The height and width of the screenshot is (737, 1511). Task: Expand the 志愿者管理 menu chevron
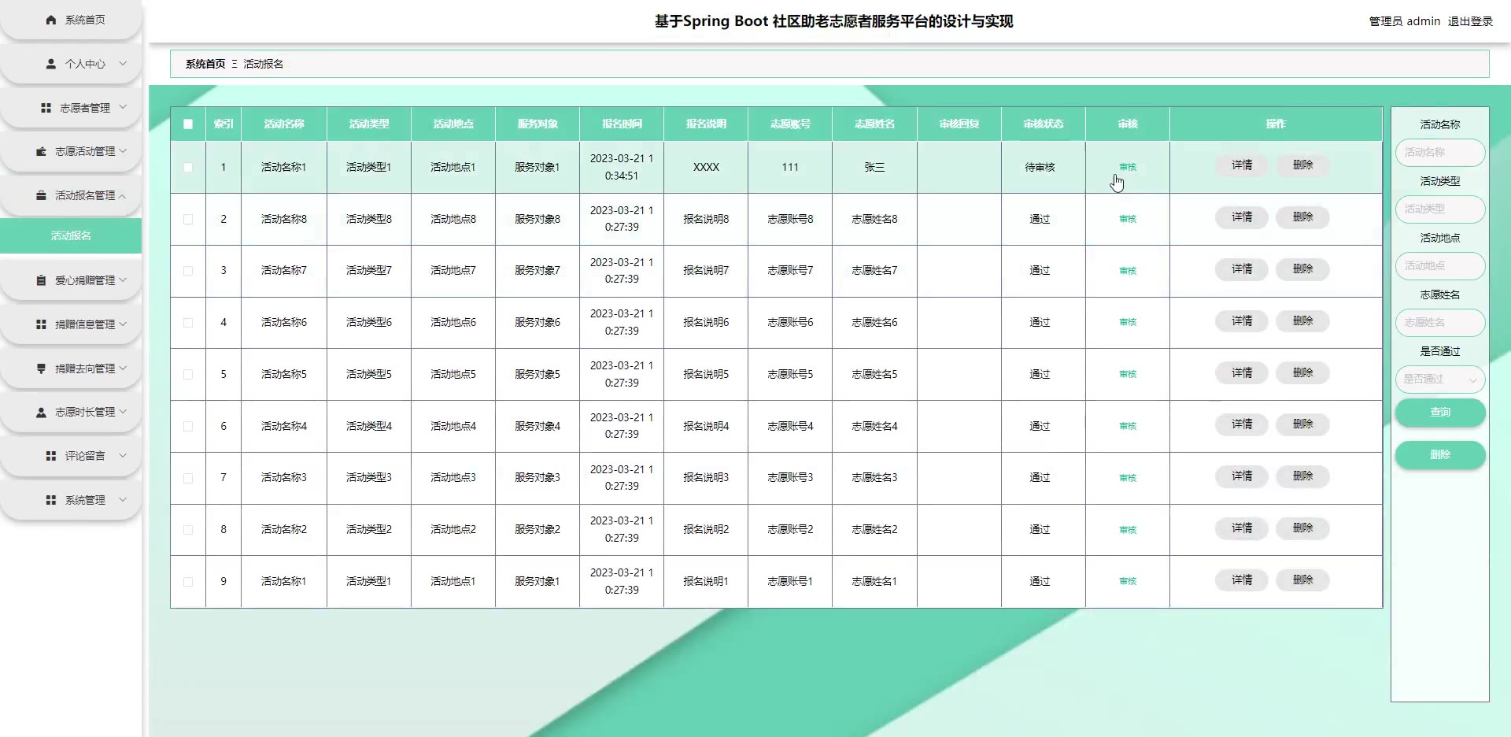click(x=123, y=107)
